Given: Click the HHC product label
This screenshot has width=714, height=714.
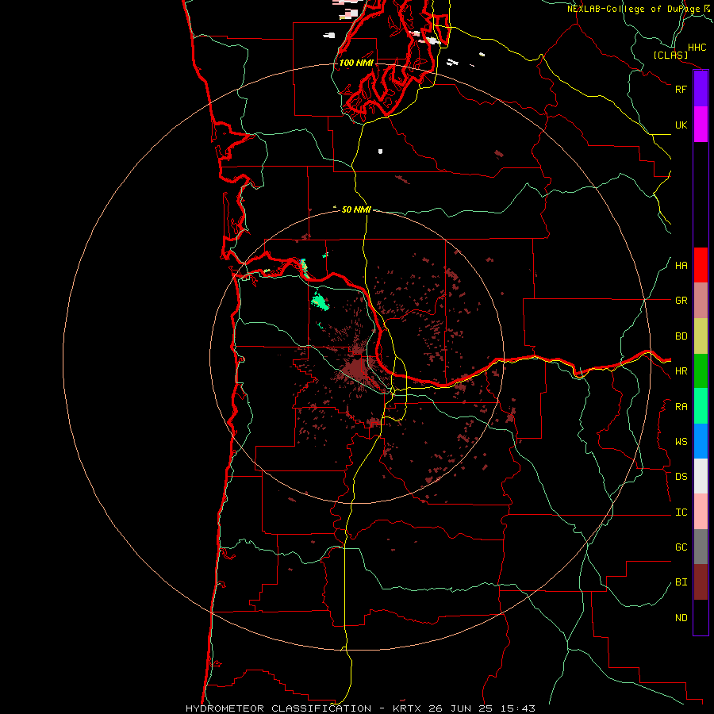Looking at the screenshot, I should pos(697,48).
